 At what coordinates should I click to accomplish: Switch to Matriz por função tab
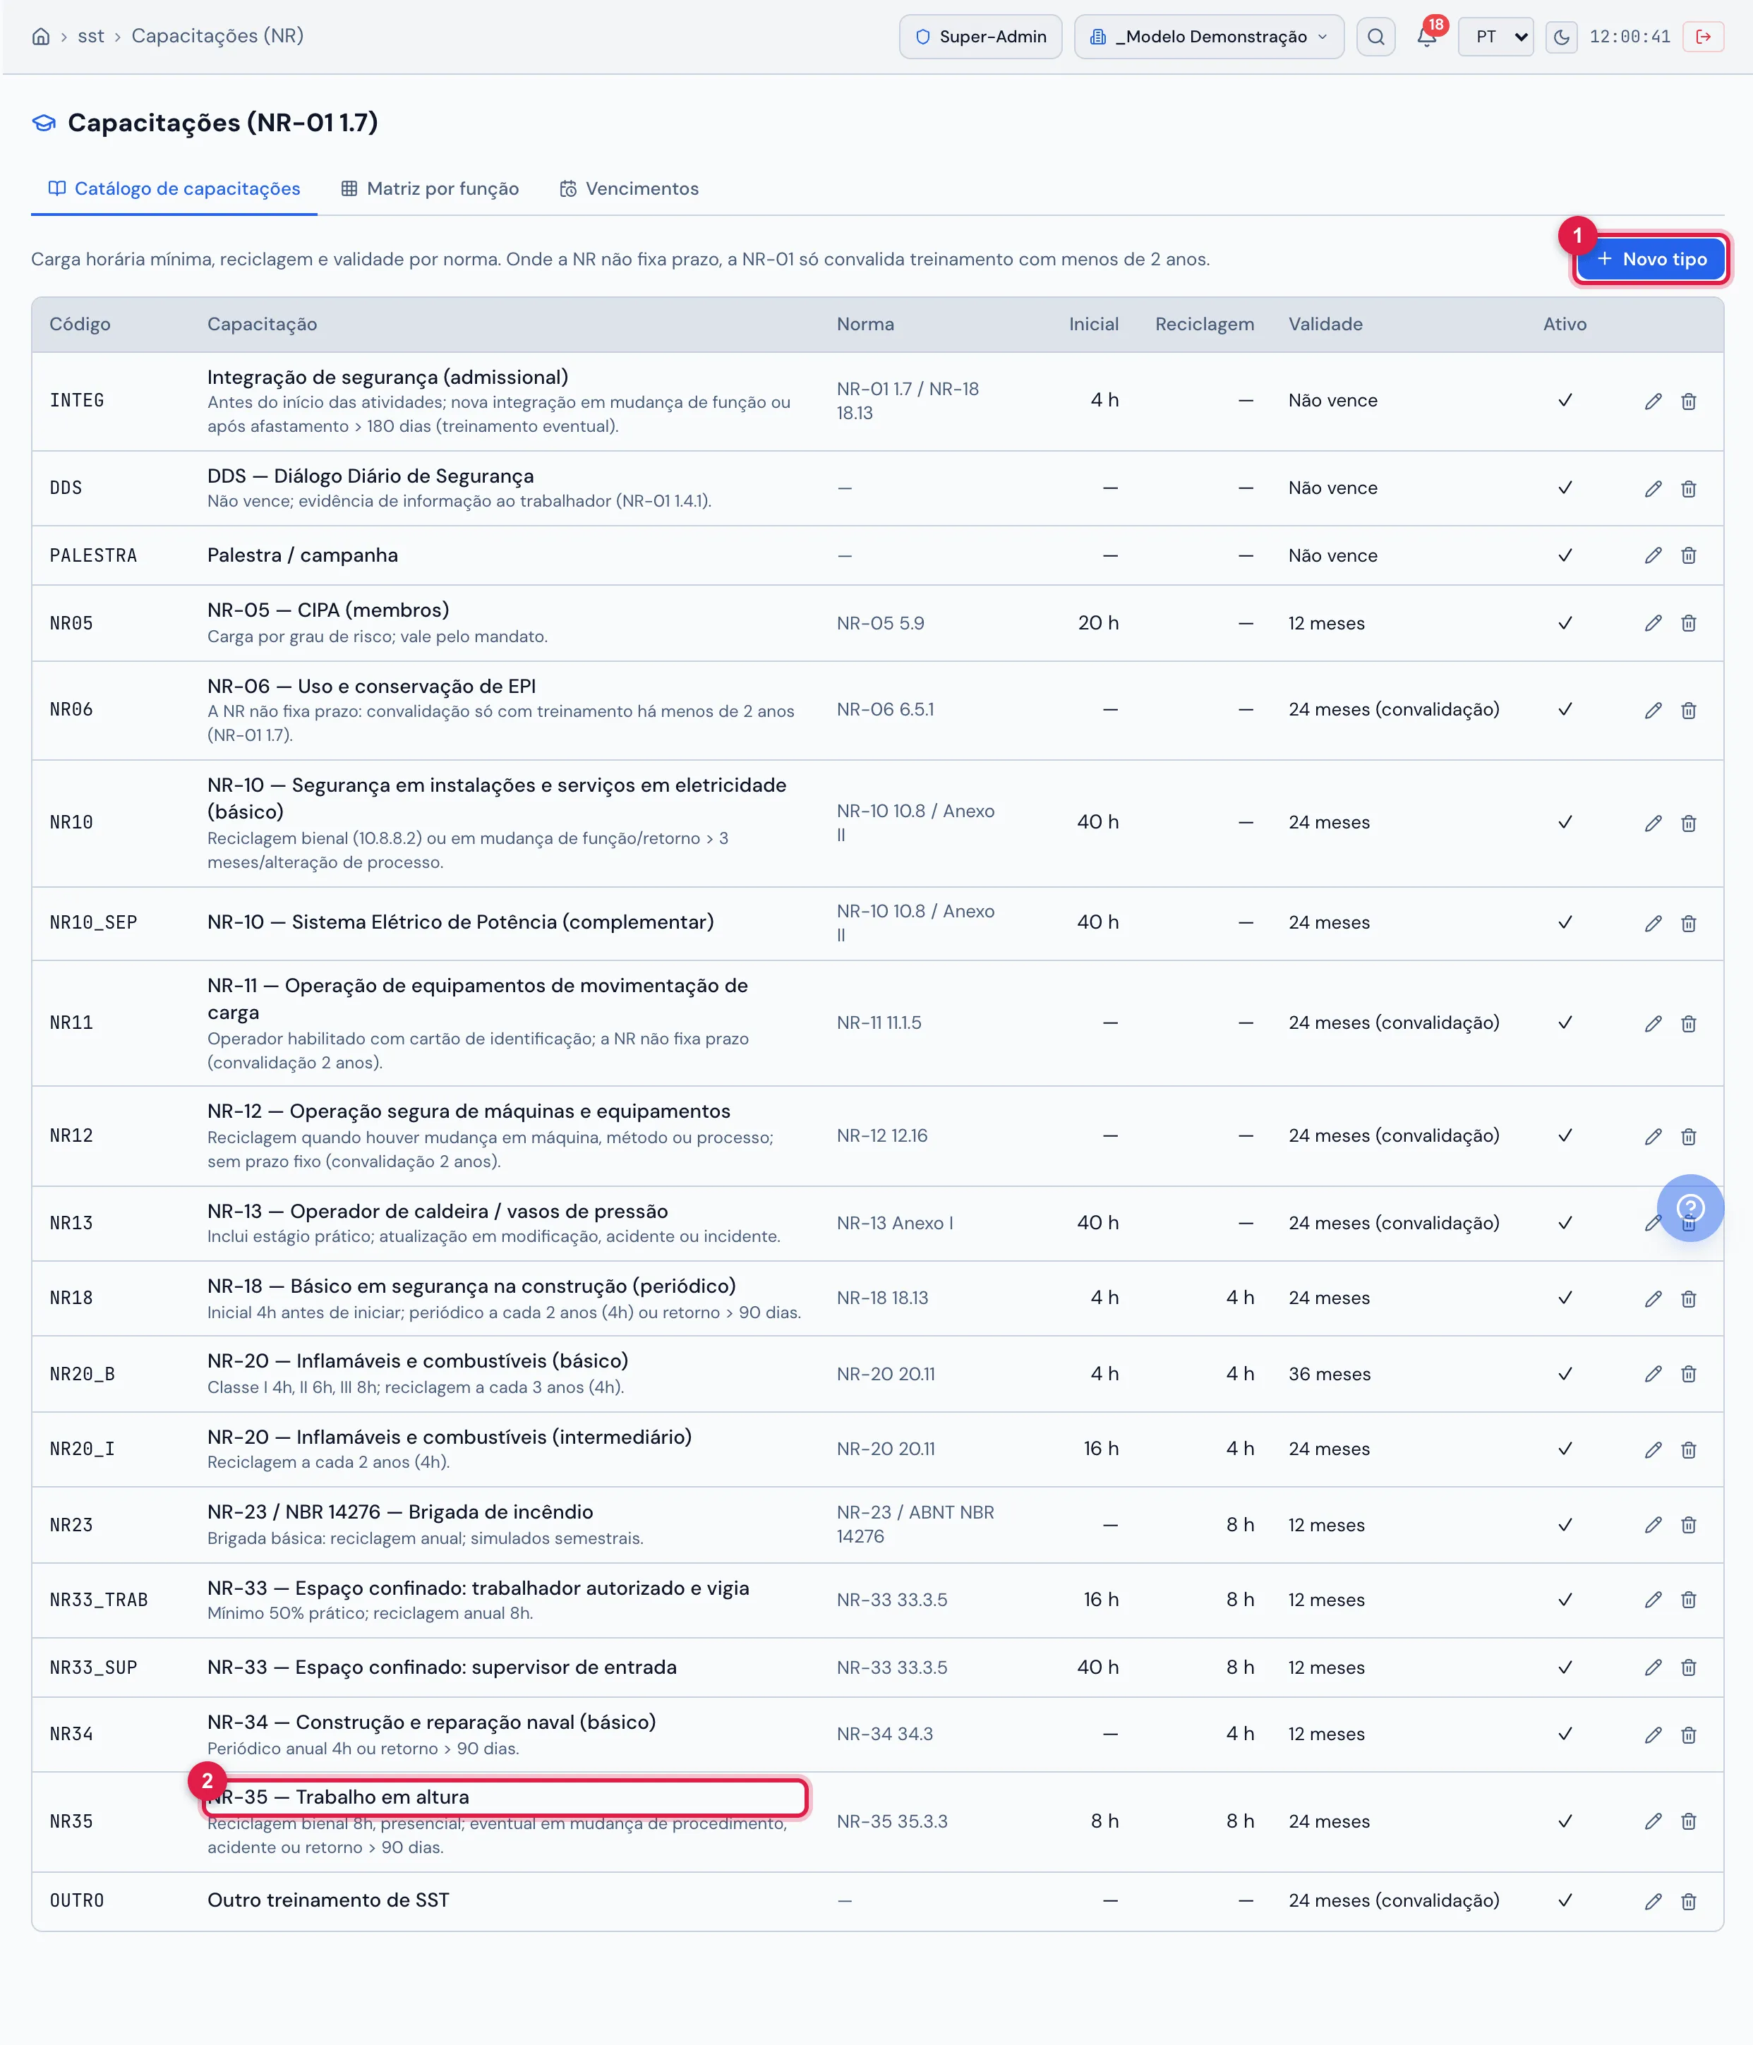point(429,188)
